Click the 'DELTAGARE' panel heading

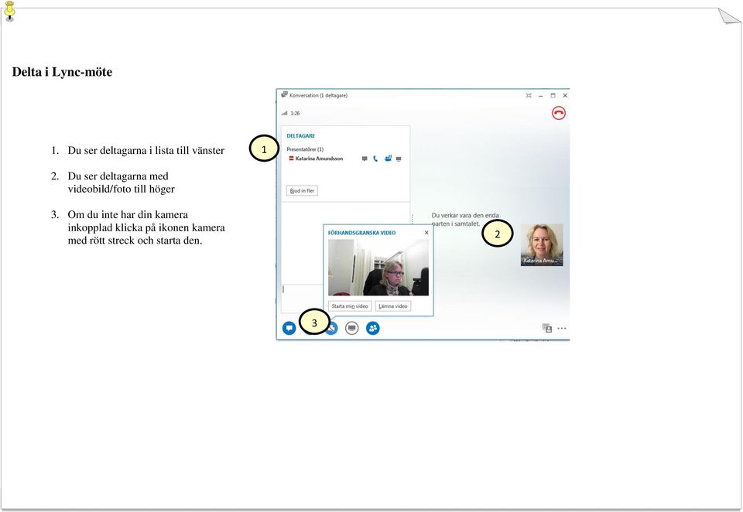tap(300, 135)
